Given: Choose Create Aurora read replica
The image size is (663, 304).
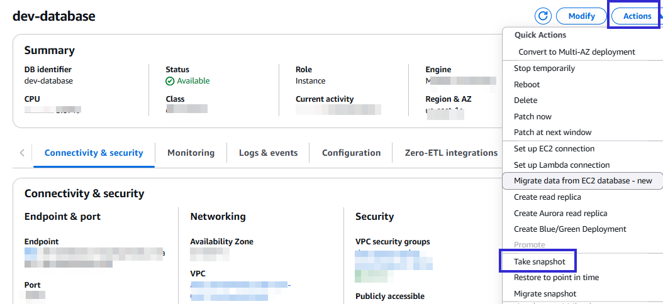Looking at the screenshot, I should [560, 213].
